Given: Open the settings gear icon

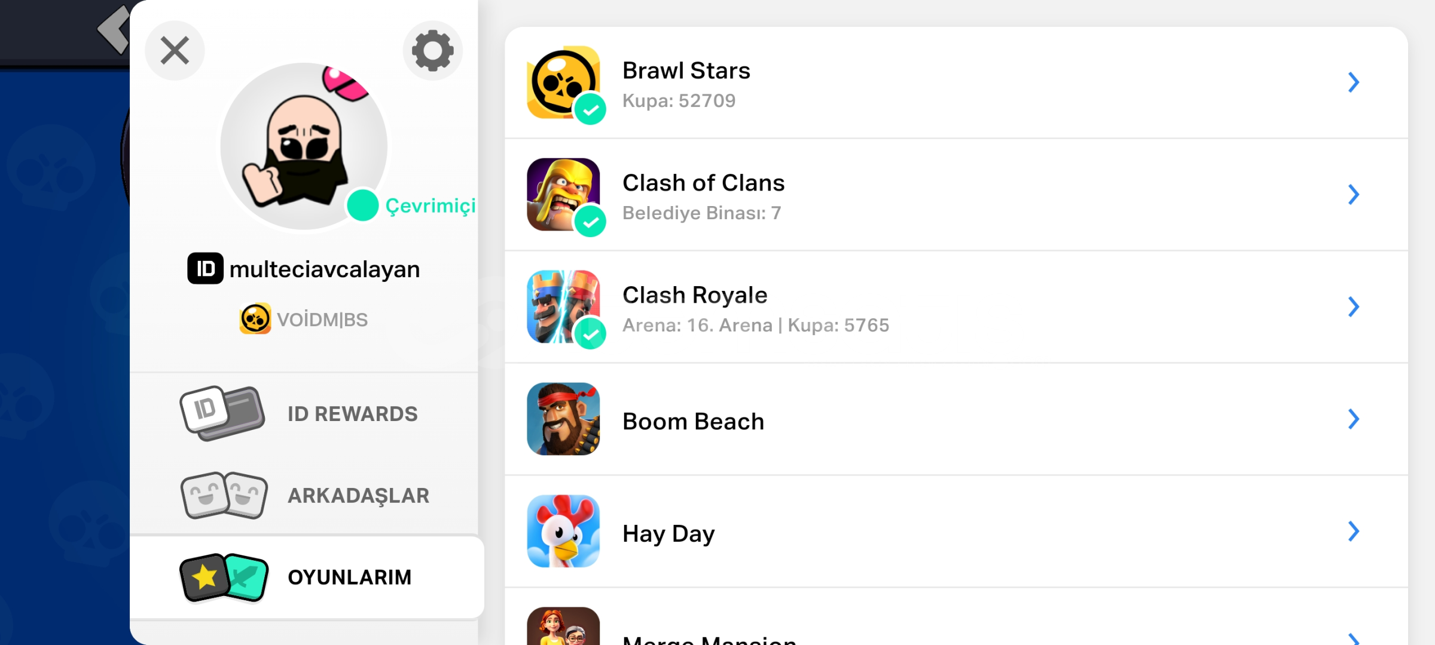Looking at the screenshot, I should point(432,51).
